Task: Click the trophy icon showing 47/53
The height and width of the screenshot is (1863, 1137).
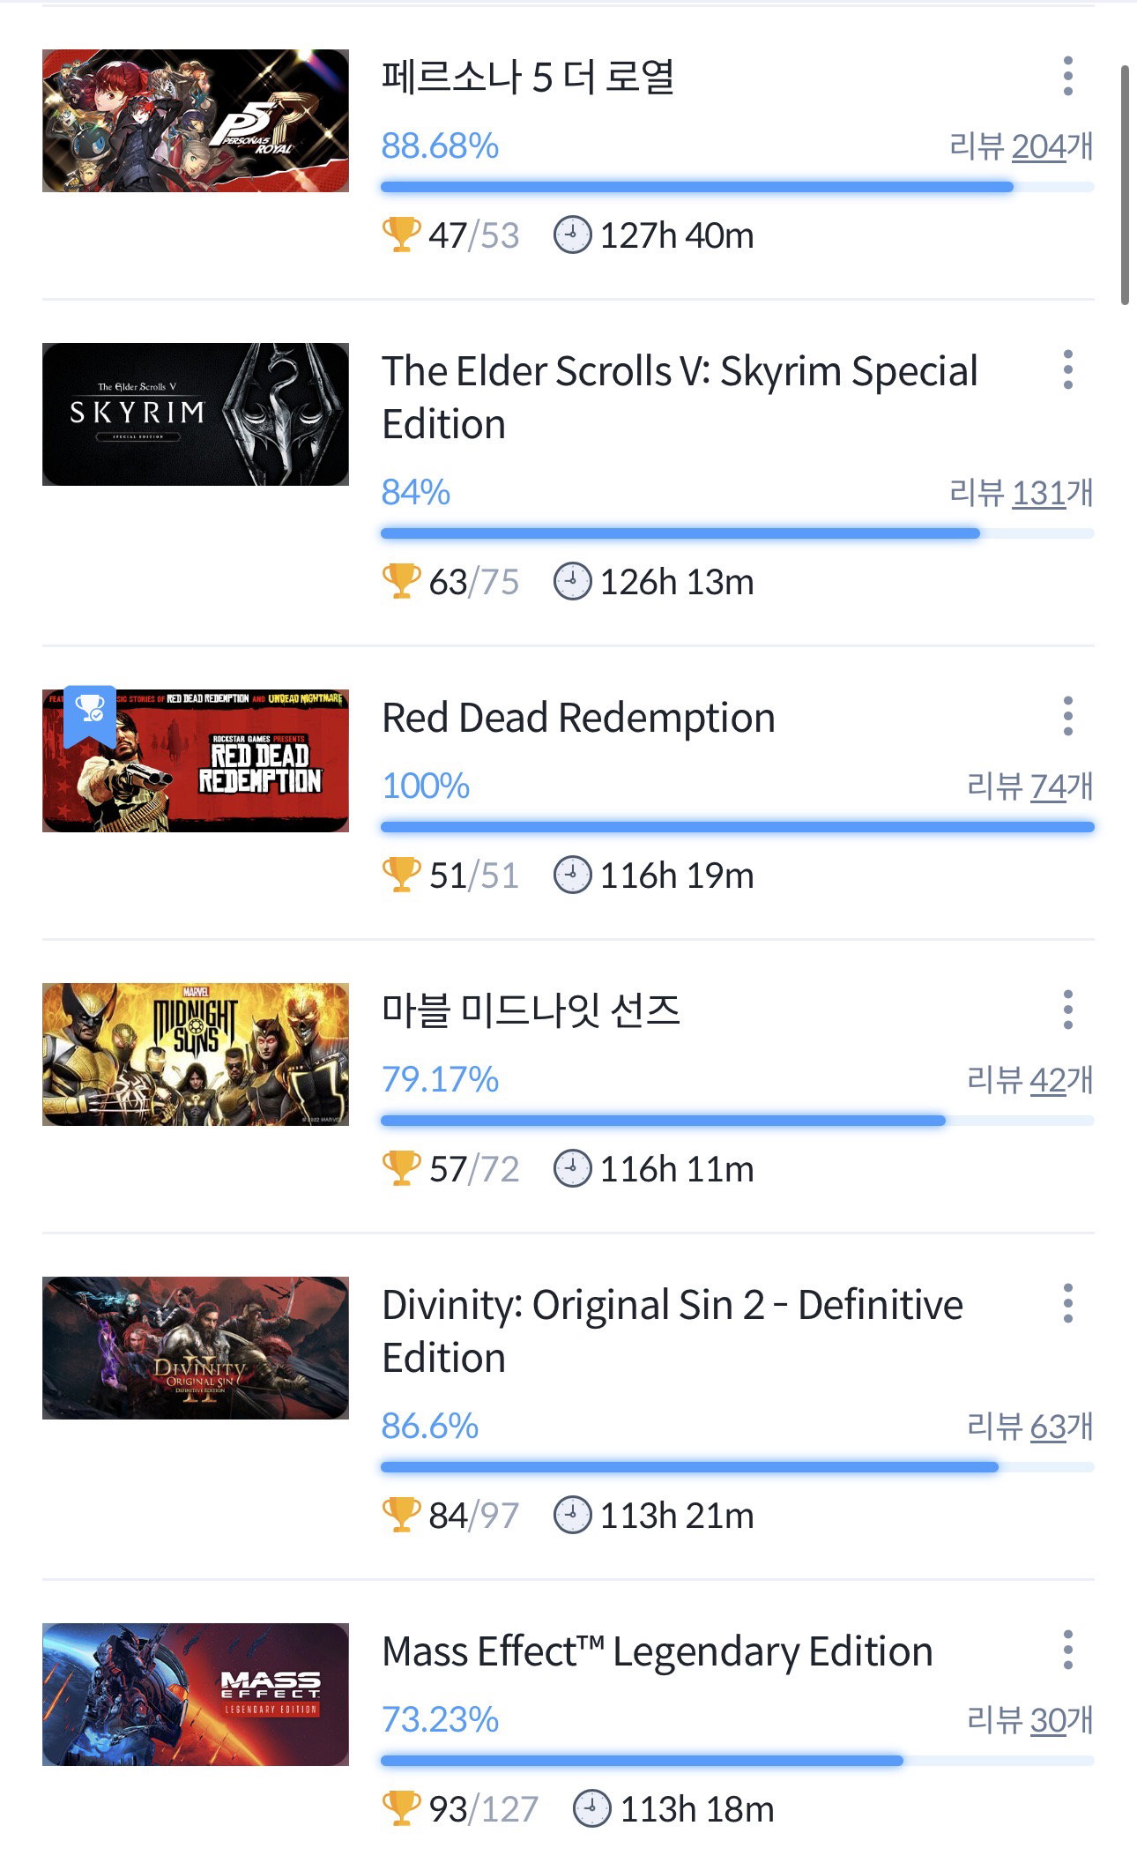Action: coord(400,235)
